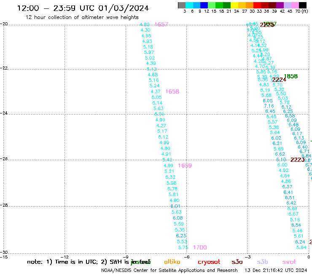Click the orange 30 ft legend swatch
Screen dimensions: 312x274
(x=250, y=5)
